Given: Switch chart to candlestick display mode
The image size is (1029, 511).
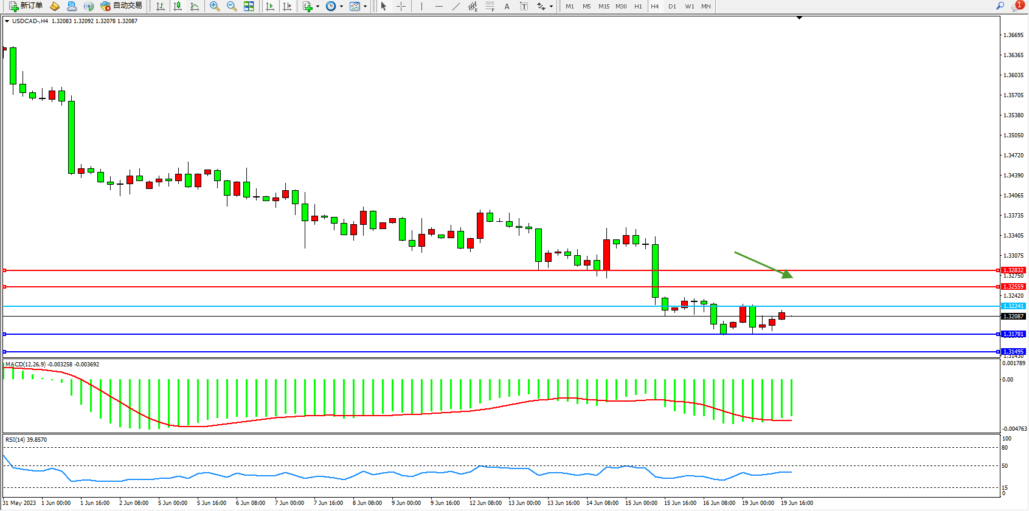Looking at the screenshot, I should click(178, 6).
